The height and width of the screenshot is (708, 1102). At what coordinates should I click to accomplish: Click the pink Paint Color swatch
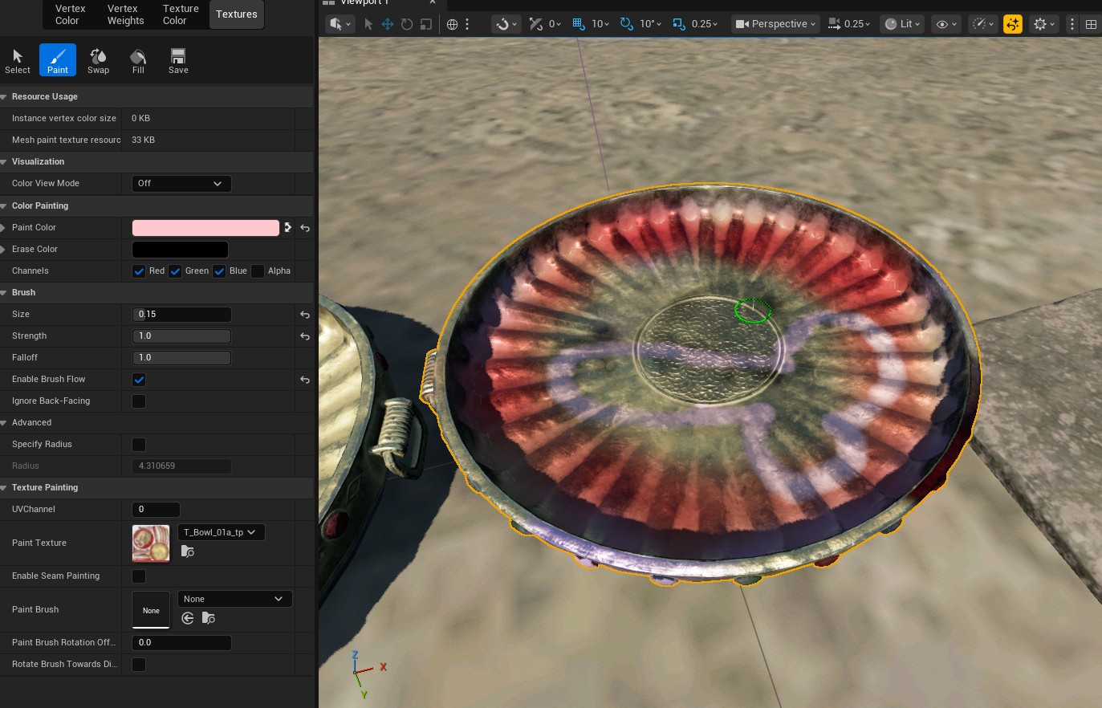pyautogui.click(x=205, y=228)
